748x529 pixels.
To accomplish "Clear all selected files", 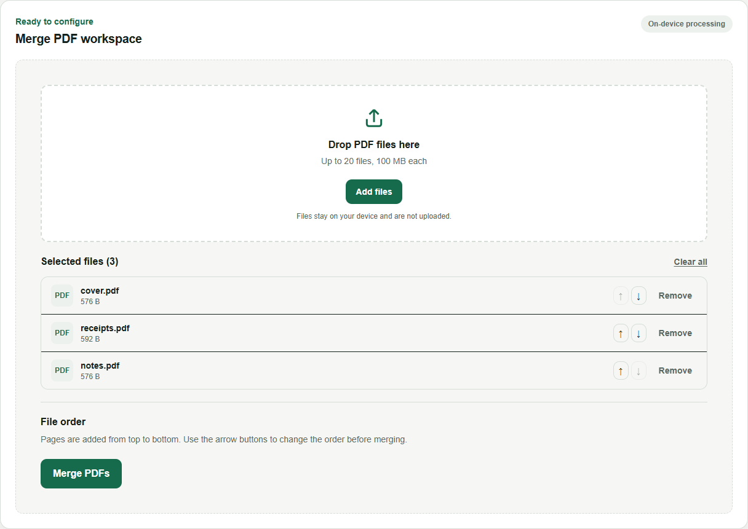I will click(690, 262).
